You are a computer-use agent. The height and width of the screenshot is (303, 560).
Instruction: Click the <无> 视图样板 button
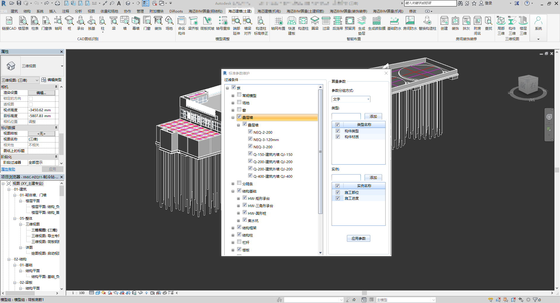pos(41,133)
